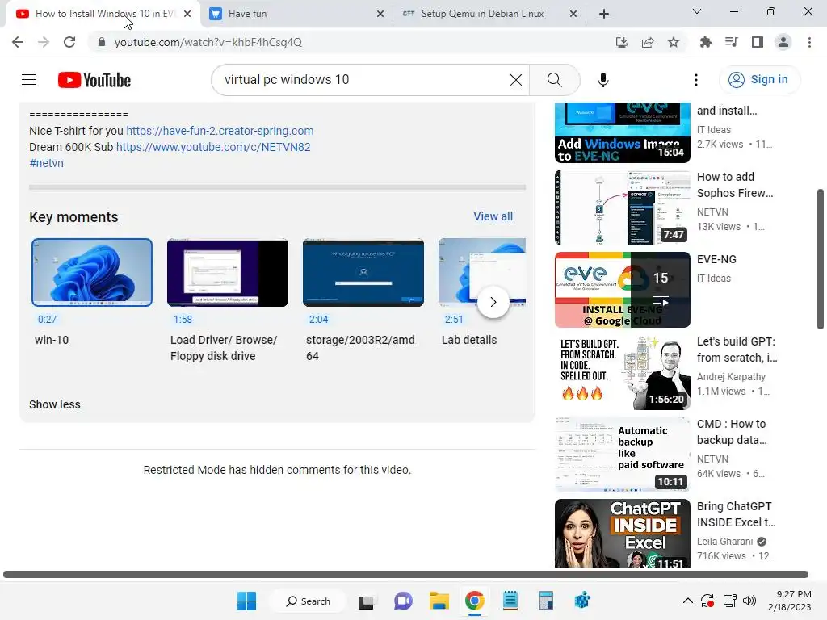Click the address bar URL
This screenshot has width=827, height=620.
tap(208, 42)
